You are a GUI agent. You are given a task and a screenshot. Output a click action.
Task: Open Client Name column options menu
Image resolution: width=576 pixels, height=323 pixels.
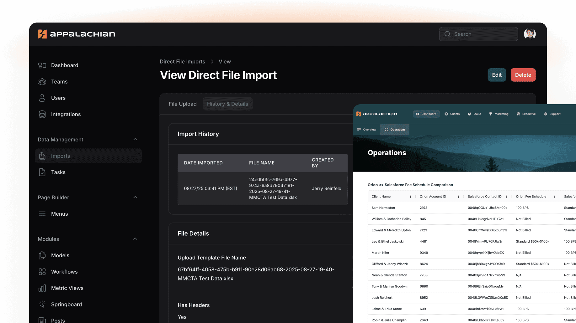410,197
